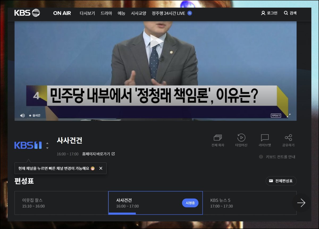
Task: Open 홈페이지 바로가기 link
Action: [98, 154]
